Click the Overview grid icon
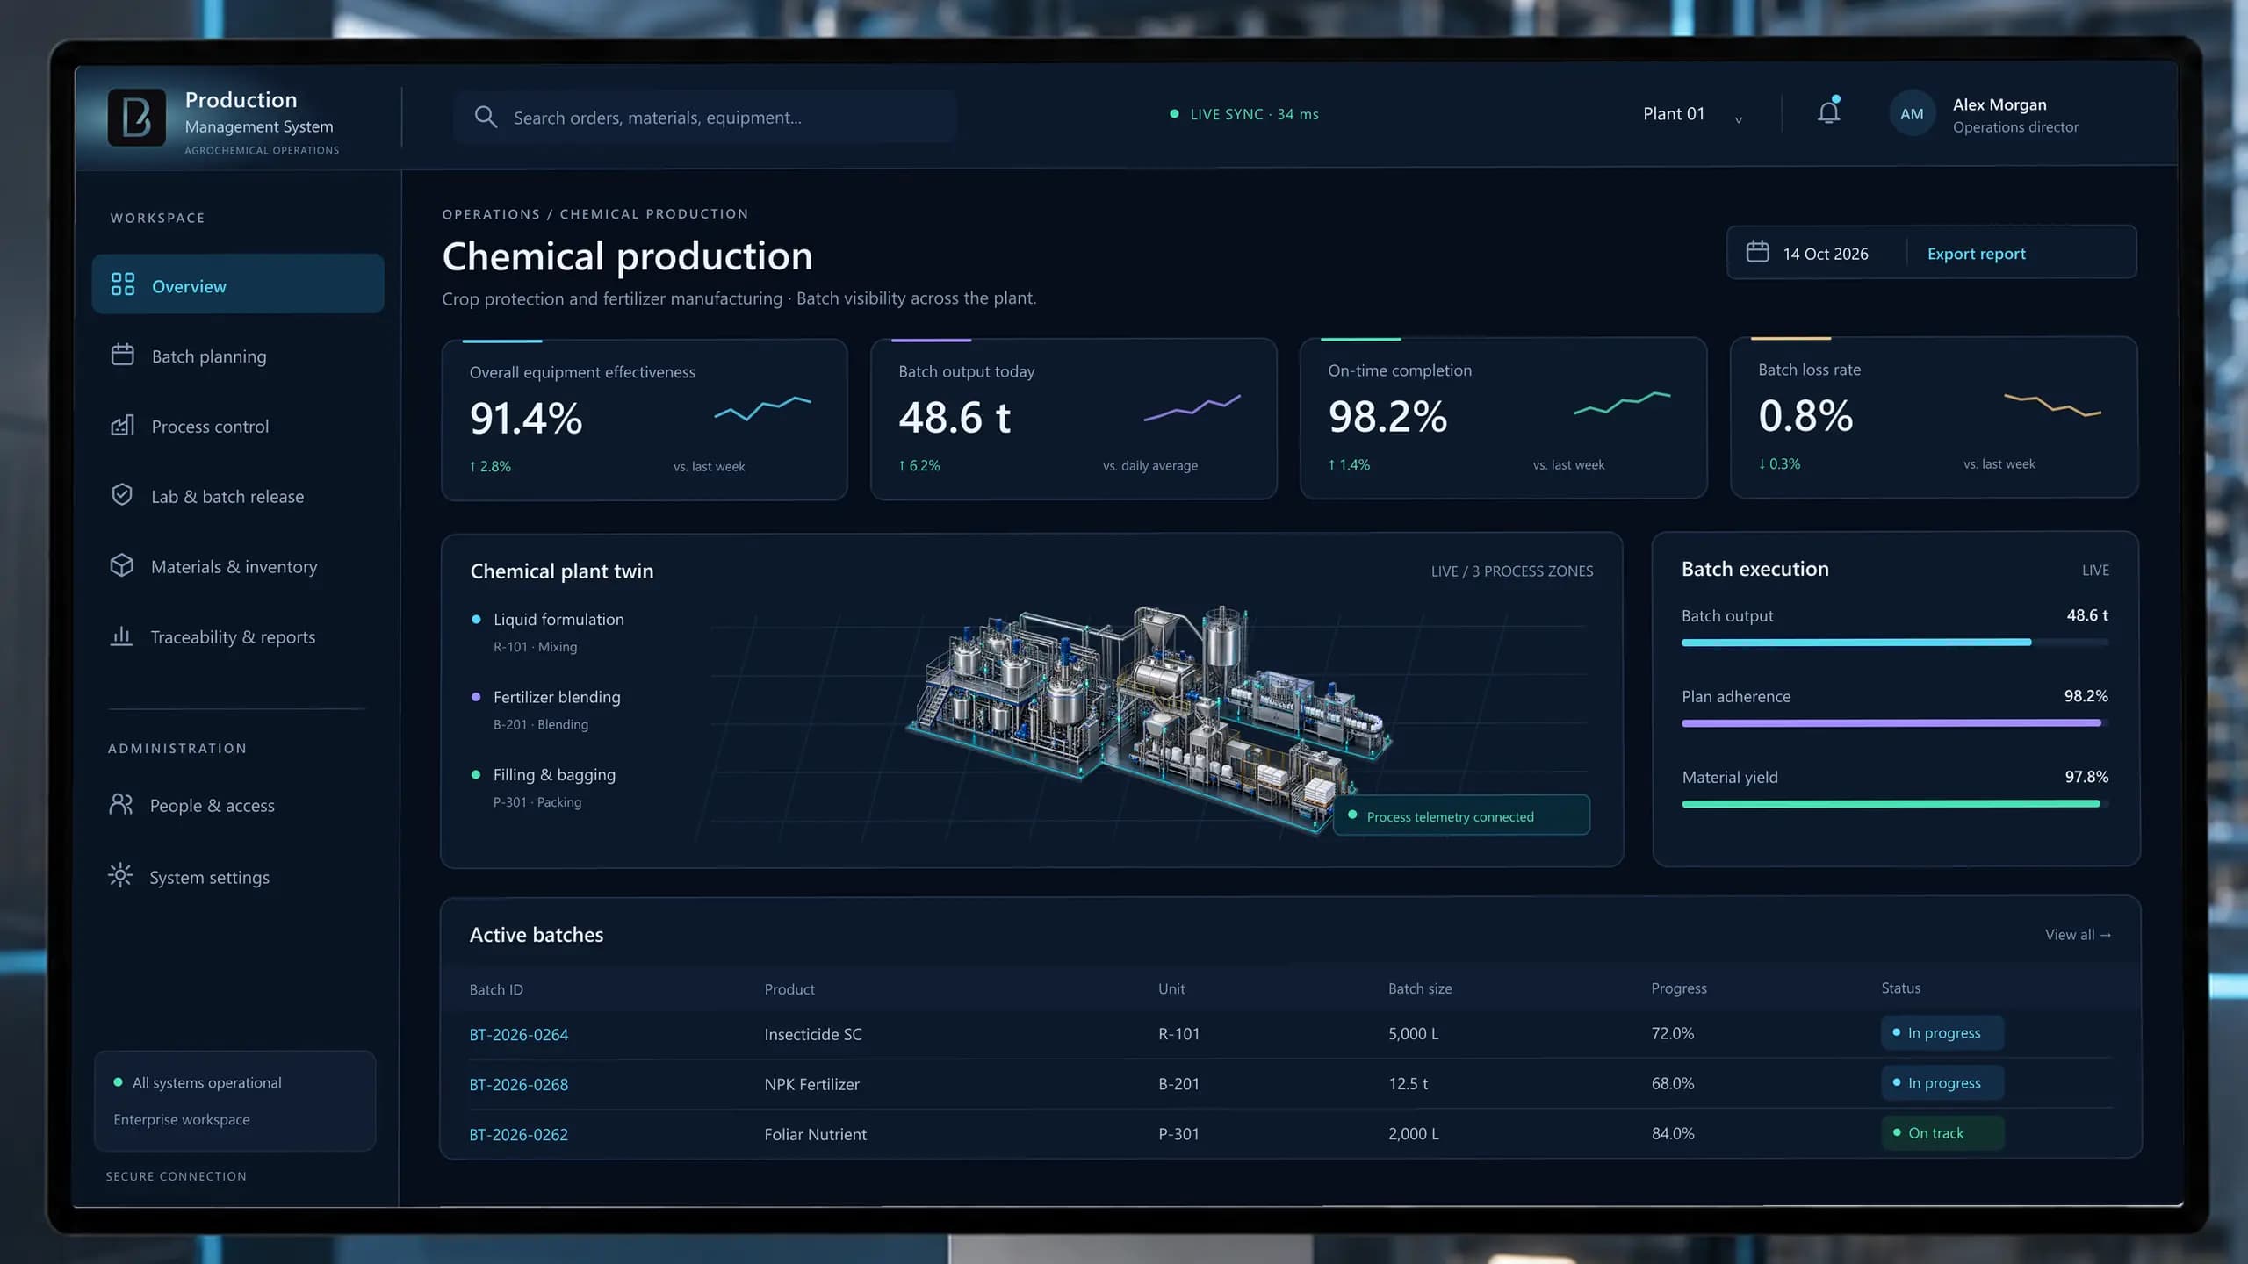Viewport: 2248px width, 1264px height. click(x=123, y=284)
